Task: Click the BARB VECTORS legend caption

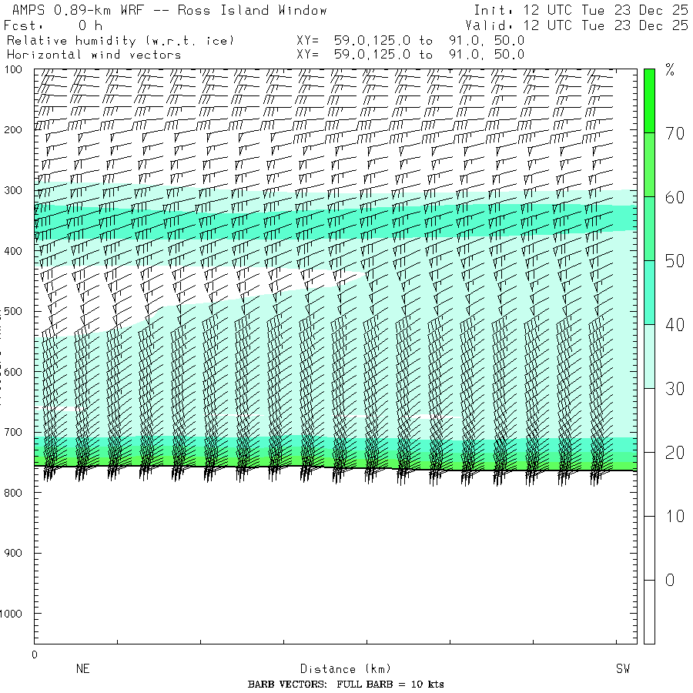Action: [x=346, y=685]
